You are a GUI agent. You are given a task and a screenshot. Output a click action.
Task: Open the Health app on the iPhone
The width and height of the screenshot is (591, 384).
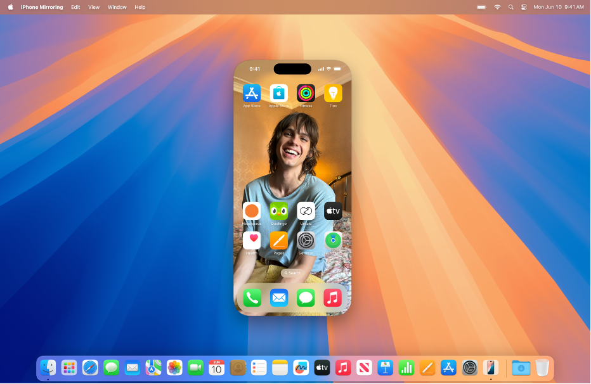(252, 240)
